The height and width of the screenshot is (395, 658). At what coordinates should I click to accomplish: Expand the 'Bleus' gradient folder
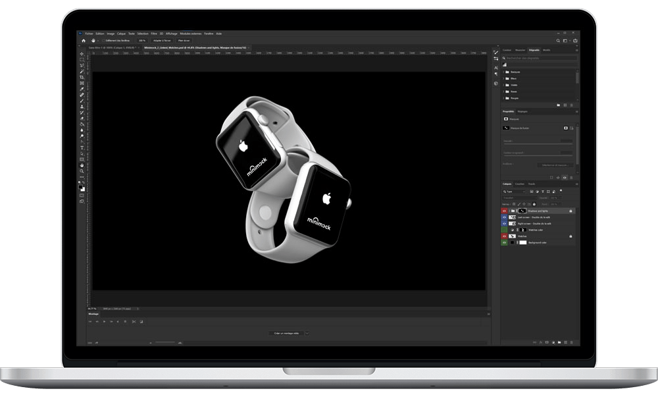click(503, 78)
